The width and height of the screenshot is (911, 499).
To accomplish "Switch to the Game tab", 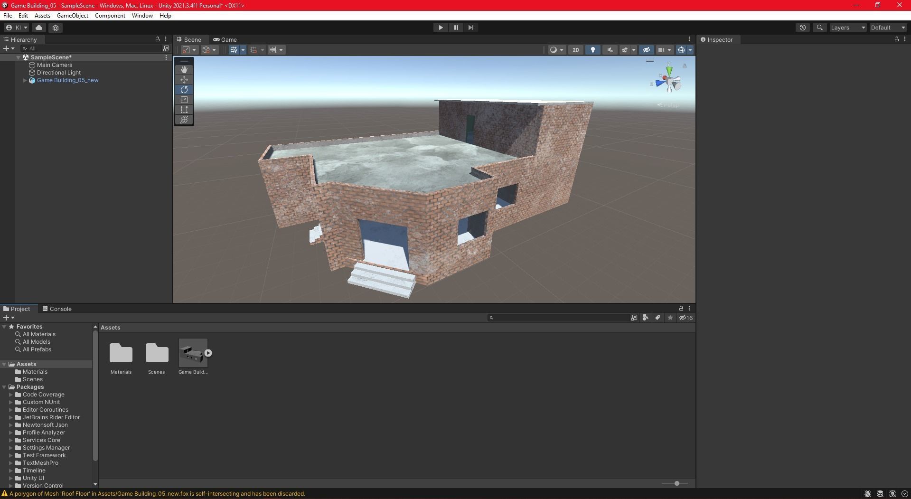I will [225, 39].
